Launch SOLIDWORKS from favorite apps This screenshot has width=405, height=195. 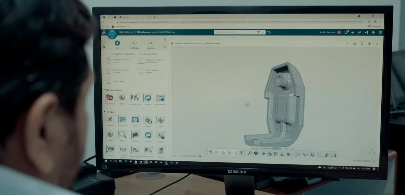(x=109, y=98)
